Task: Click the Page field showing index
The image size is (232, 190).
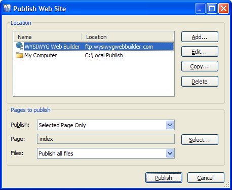Action: coord(106,139)
